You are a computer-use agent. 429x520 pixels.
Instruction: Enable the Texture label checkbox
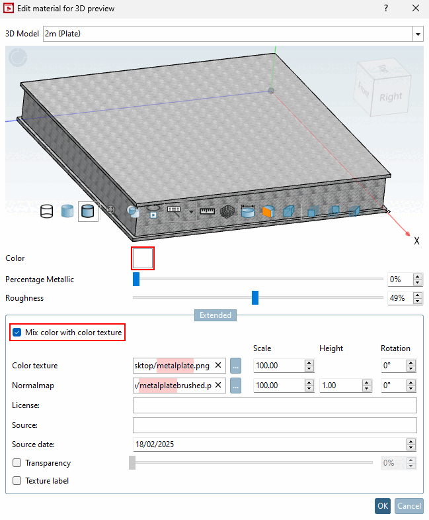tap(17, 480)
